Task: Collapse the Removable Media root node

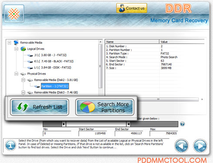Action: (9, 43)
